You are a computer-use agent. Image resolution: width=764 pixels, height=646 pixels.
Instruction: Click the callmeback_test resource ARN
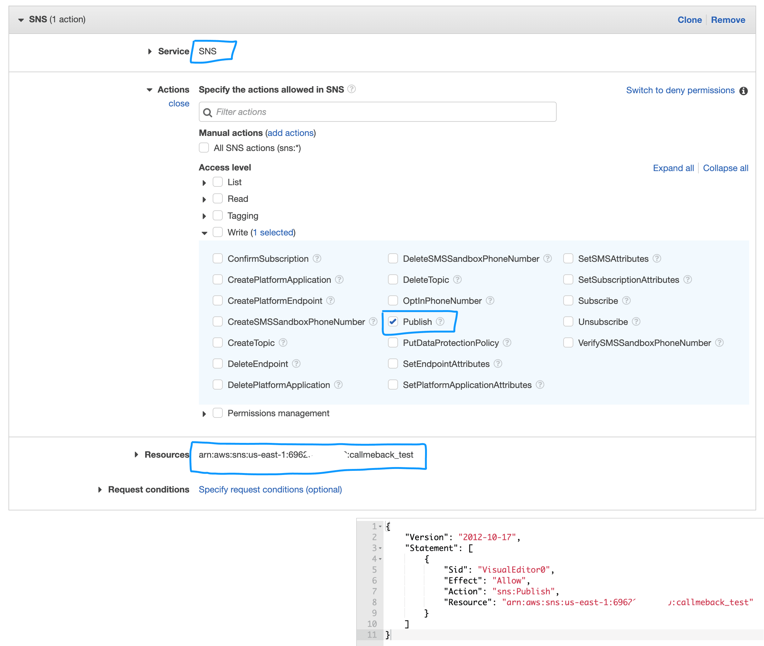[x=306, y=455]
